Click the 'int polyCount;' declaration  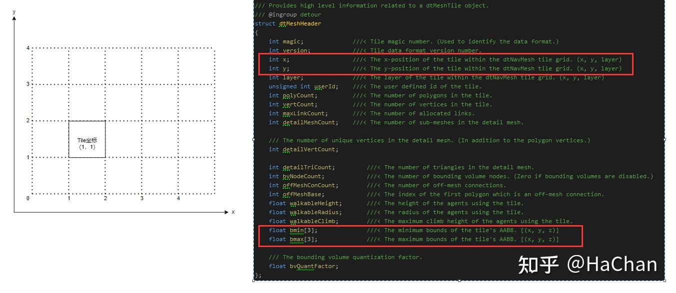[x=293, y=95]
